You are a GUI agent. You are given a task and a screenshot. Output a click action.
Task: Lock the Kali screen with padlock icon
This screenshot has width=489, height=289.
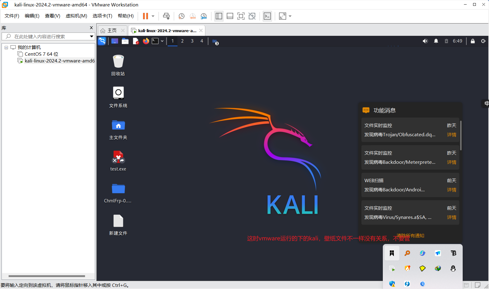point(473,41)
